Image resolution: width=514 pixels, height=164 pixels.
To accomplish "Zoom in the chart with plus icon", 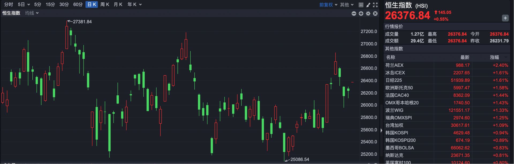I will [361, 13].
